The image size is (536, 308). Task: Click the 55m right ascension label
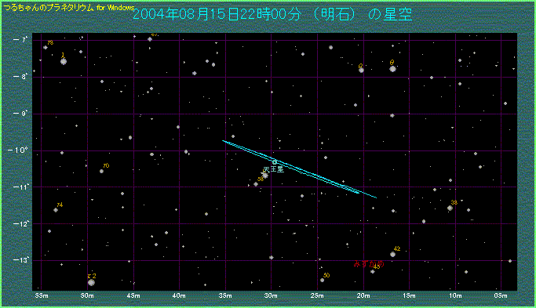tap(42, 295)
